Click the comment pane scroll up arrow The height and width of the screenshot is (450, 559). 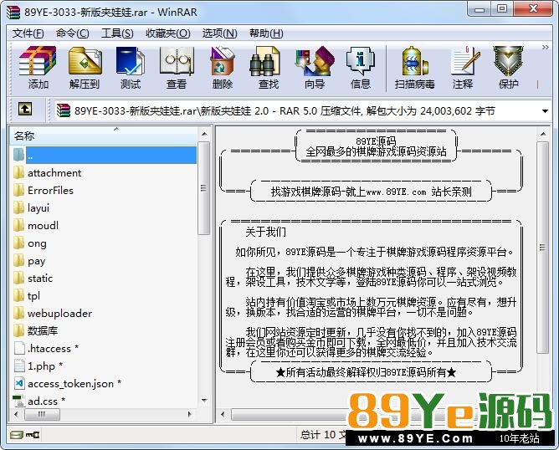[x=543, y=135]
